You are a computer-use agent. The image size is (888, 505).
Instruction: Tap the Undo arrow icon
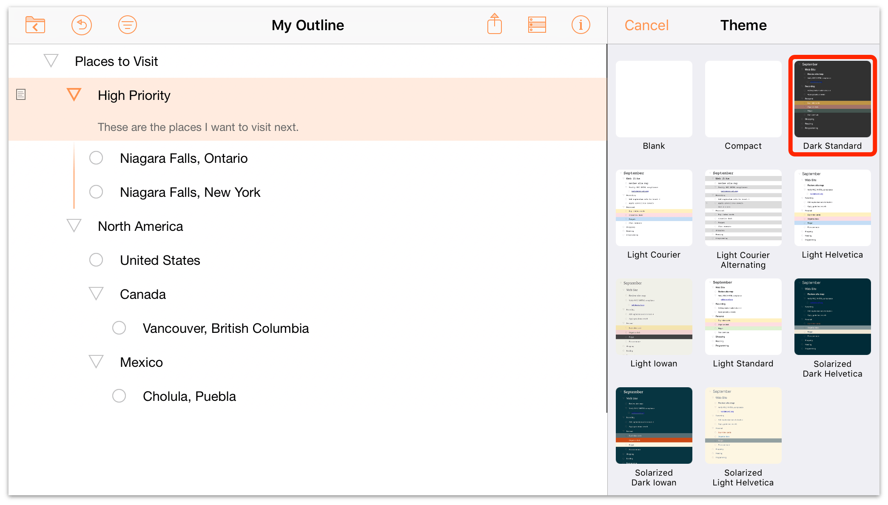click(82, 25)
